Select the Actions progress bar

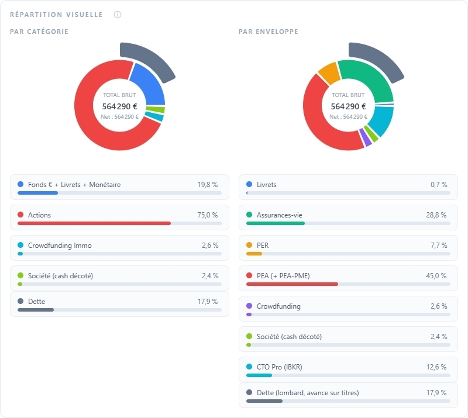(119, 223)
